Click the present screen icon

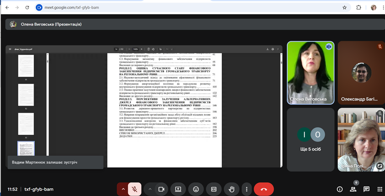pos(178,189)
